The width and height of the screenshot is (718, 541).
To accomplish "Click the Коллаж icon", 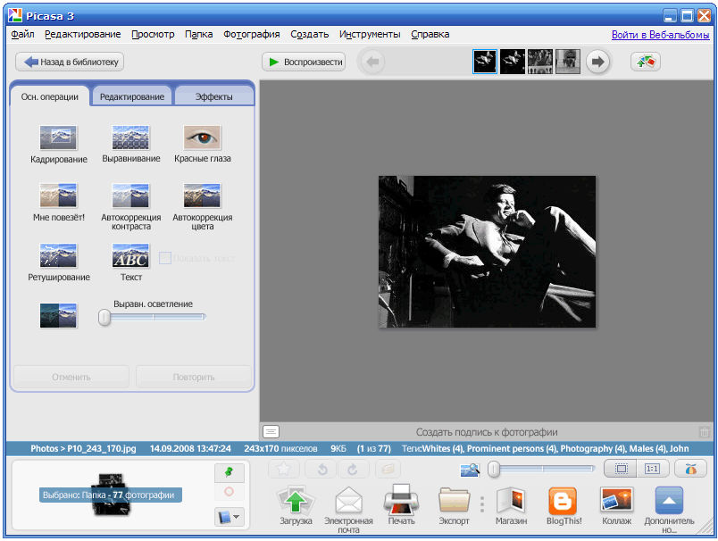I will pyautogui.click(x=616, y=502).
